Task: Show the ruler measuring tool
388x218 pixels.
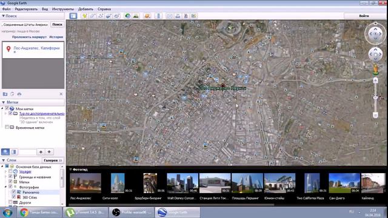Action: pyautogui.click(x=159, y=16)
